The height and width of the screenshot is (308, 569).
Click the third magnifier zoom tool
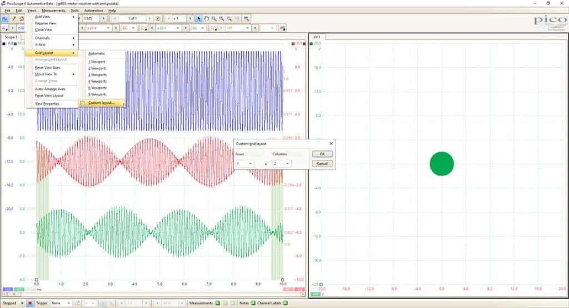click(x=229, y=18)
